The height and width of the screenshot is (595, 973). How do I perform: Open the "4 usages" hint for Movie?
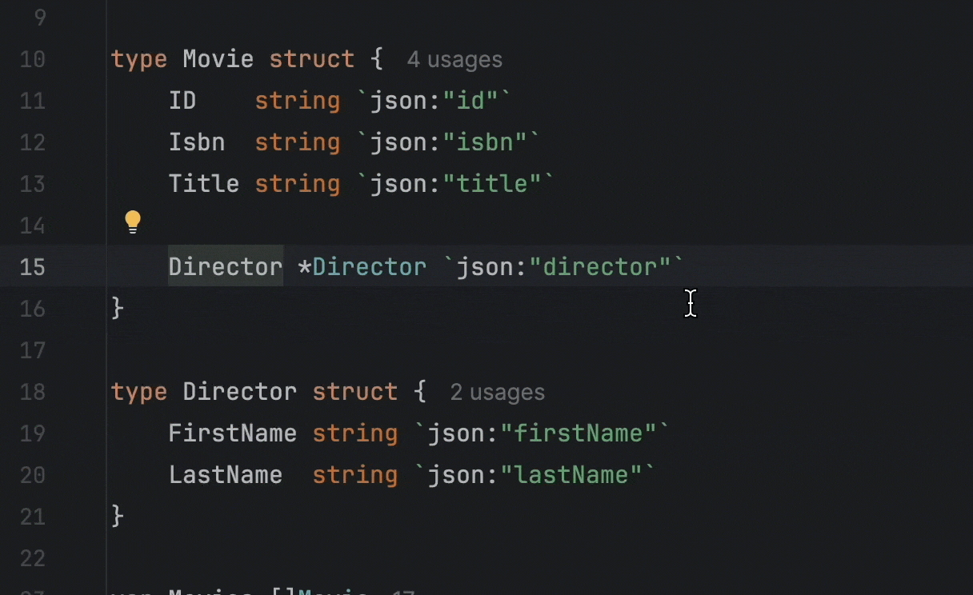pyautogui.click(x=454, y=60)
